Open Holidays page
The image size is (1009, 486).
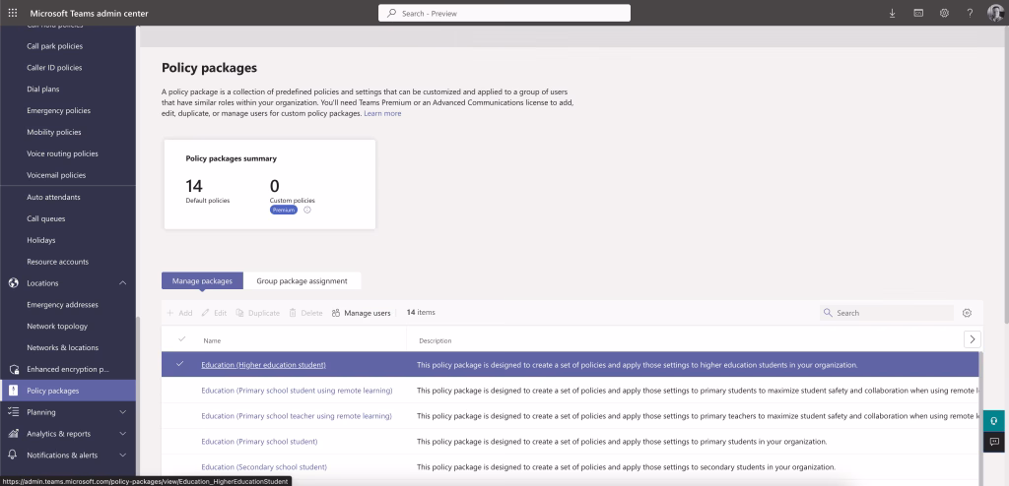click(41, 240)
